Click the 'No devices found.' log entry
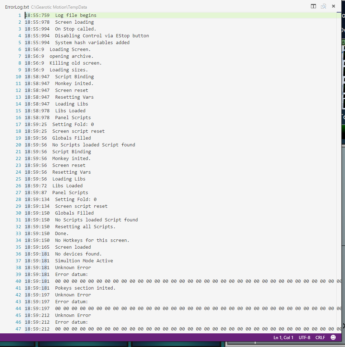The width and height of the screenshot is (345, 347). pos(78,254)
